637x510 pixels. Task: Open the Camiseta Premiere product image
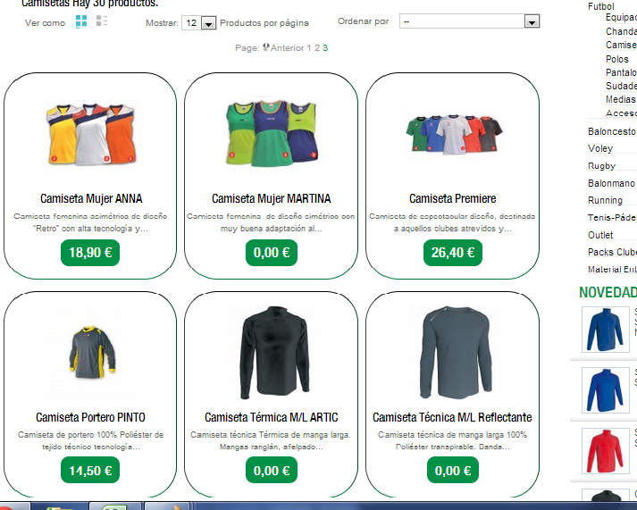point(453,134)
